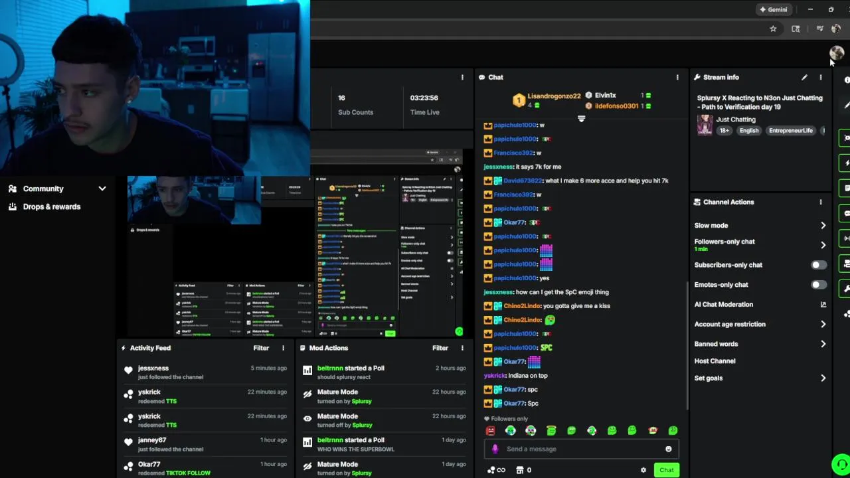Click the channel points infinity icon
Image resolution: width=850 pixels, height=478 pixels.
pyautogui.click(x=496, y=470)
